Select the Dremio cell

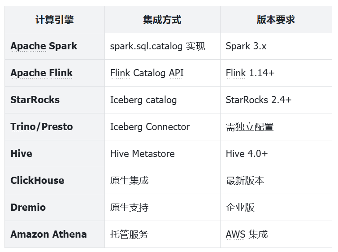[28, 208]
